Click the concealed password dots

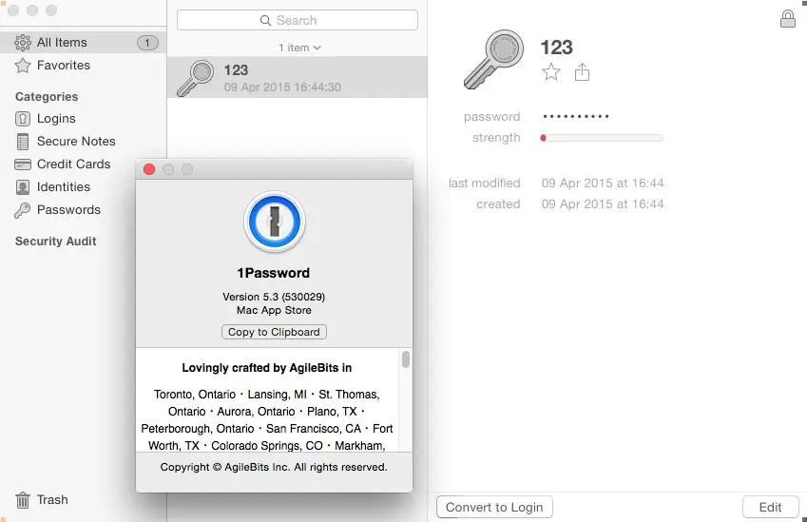click(576, 116)
